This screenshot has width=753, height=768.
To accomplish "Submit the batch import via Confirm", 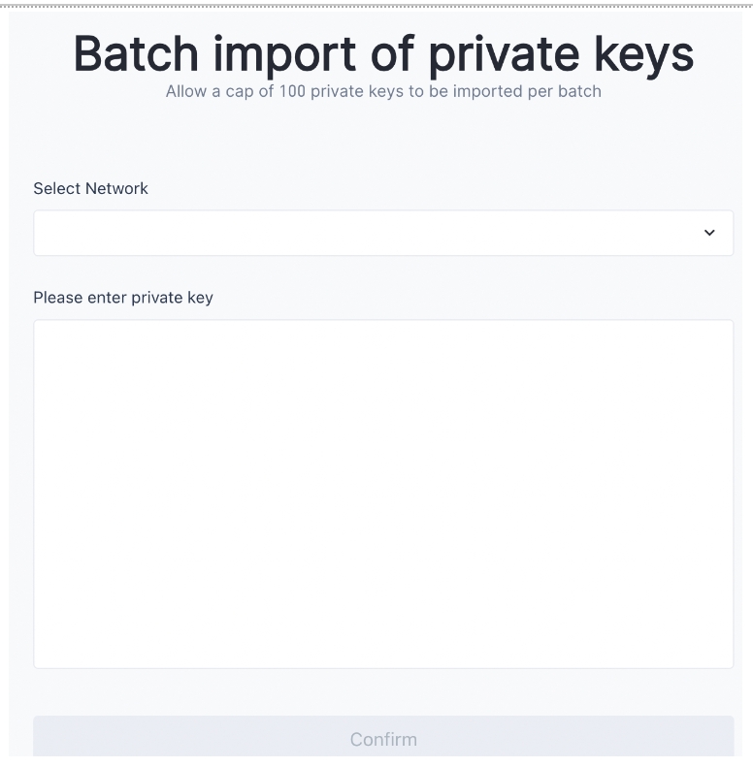I will pyautogui.click(x=383, y=739).
